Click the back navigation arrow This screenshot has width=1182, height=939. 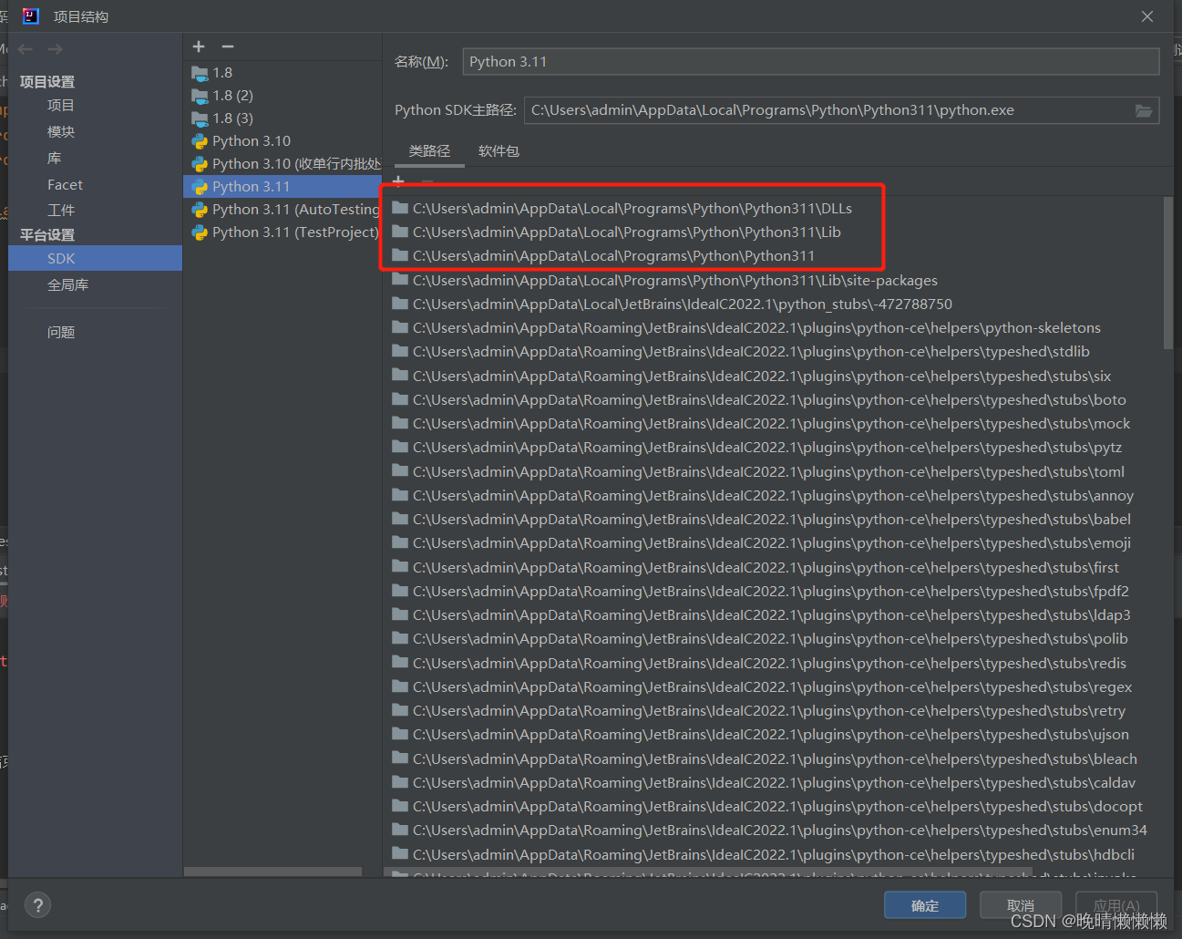[x=26, y=49]
